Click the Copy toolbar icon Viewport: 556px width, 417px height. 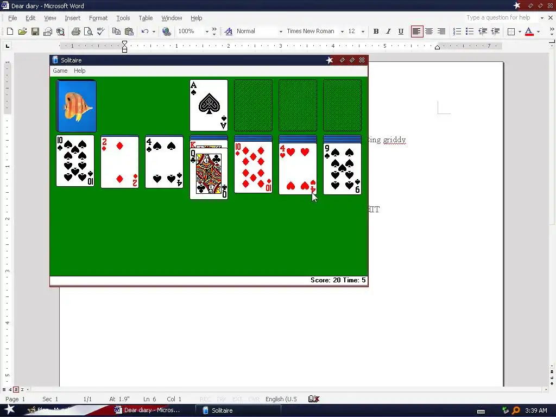tap(116, 31)
